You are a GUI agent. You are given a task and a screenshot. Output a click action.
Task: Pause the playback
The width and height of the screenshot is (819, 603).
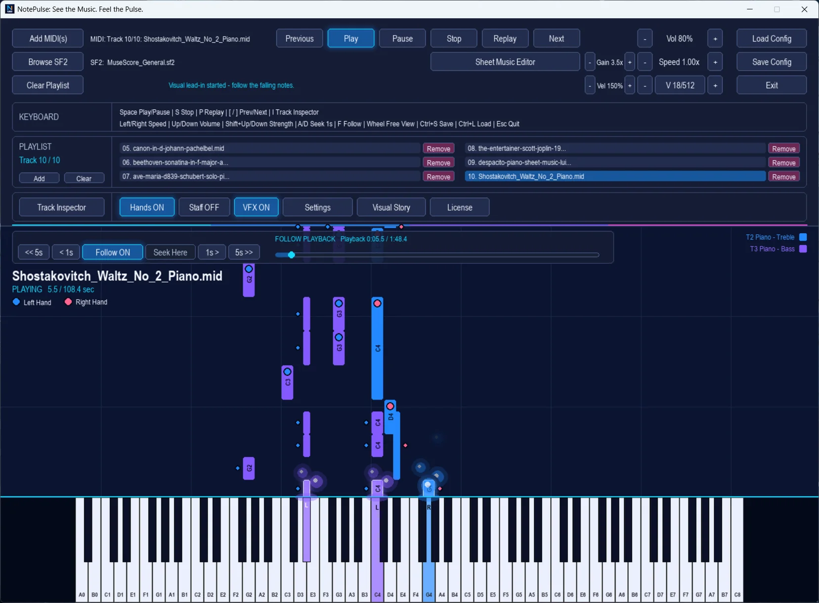click(x=402, y=39)
